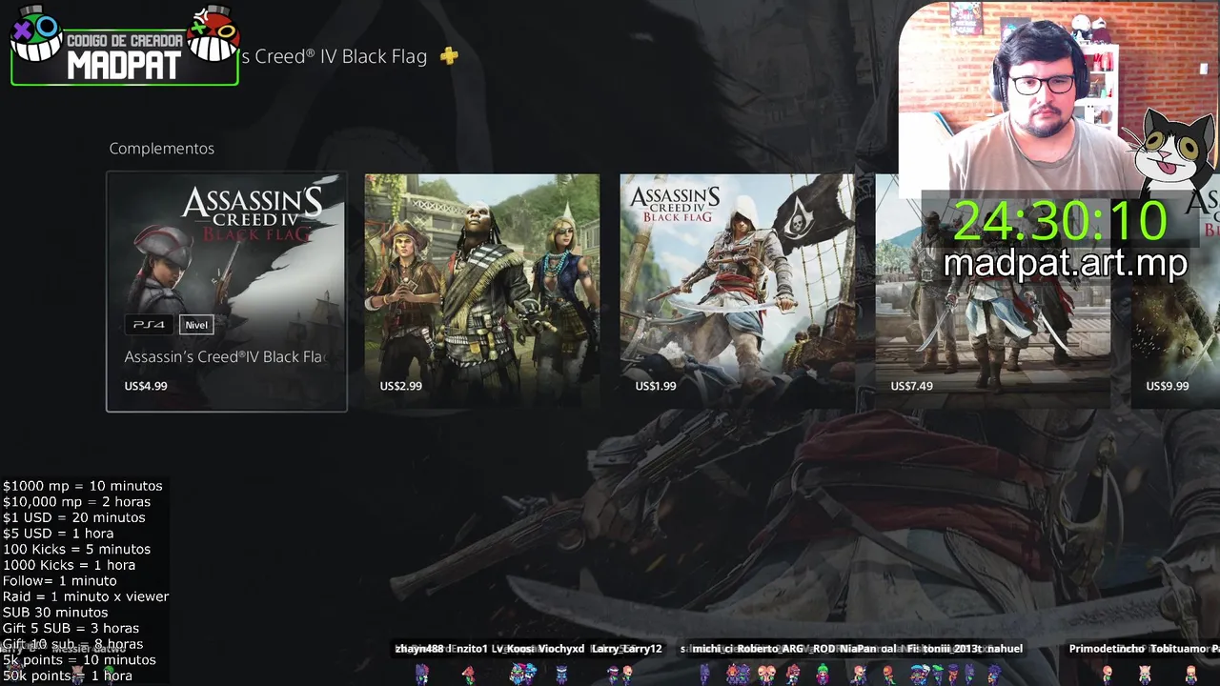
Task: Click the line Follow= 1 minuto
Action: (60, 581)
